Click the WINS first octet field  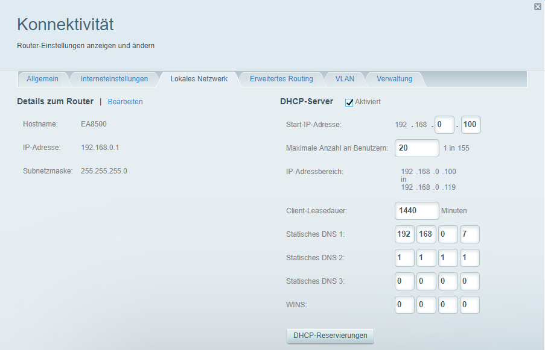pyautogui.click(x=404, y=305)
